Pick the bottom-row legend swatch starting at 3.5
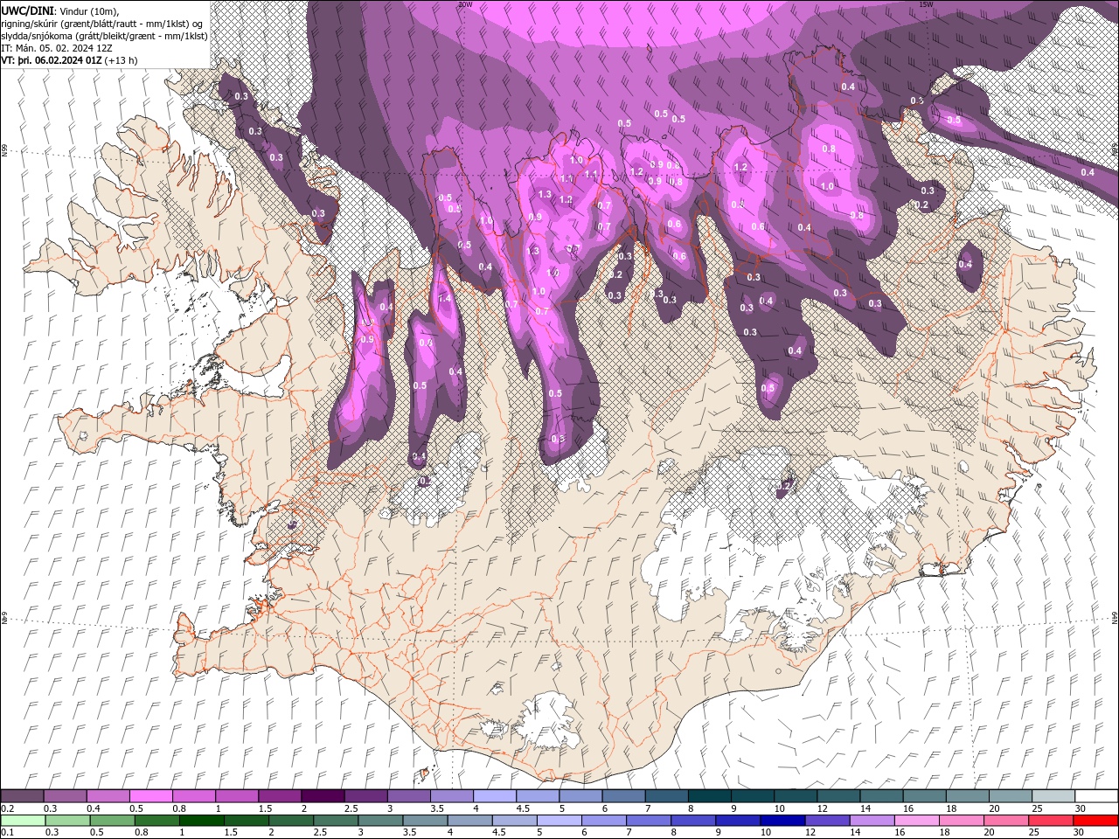The width and height of the screenshot is (1119, 839). pos(424,821)
